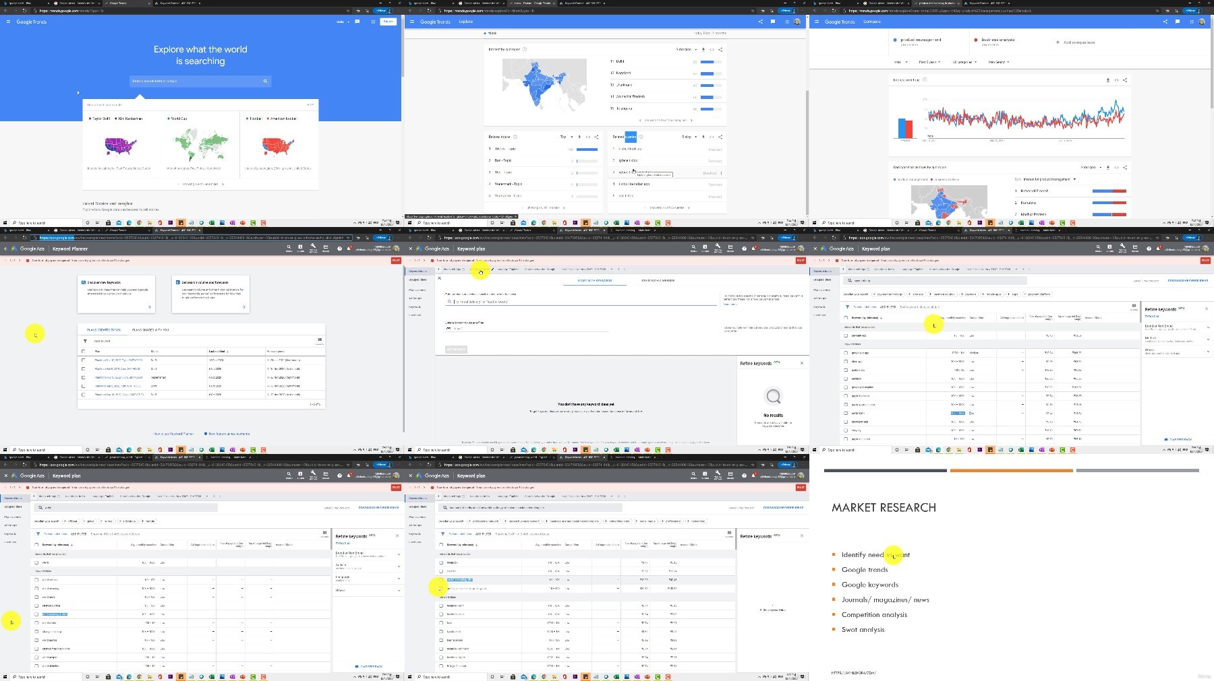This screenshot has width=1214, height=681.
Task: Open the World Cup world map example
Action: pyautogui.click(x=200, y=145)
